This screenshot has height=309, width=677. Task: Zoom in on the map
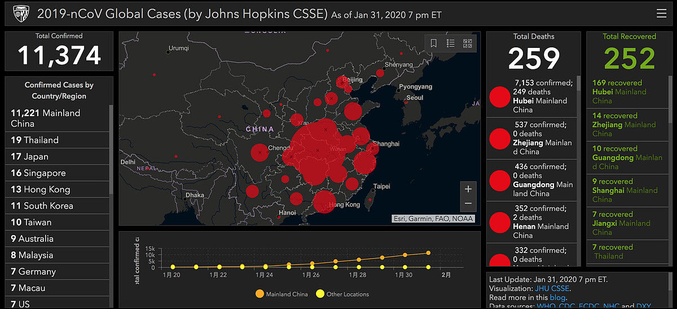pos(468,189)
